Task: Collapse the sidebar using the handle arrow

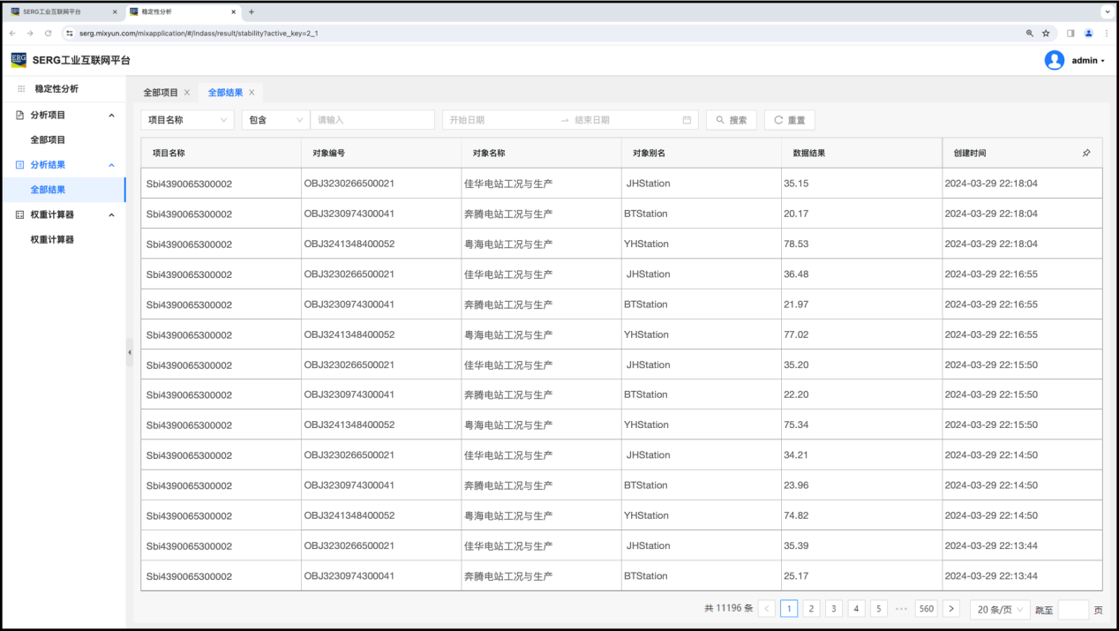Action: [x=129, y=352]
